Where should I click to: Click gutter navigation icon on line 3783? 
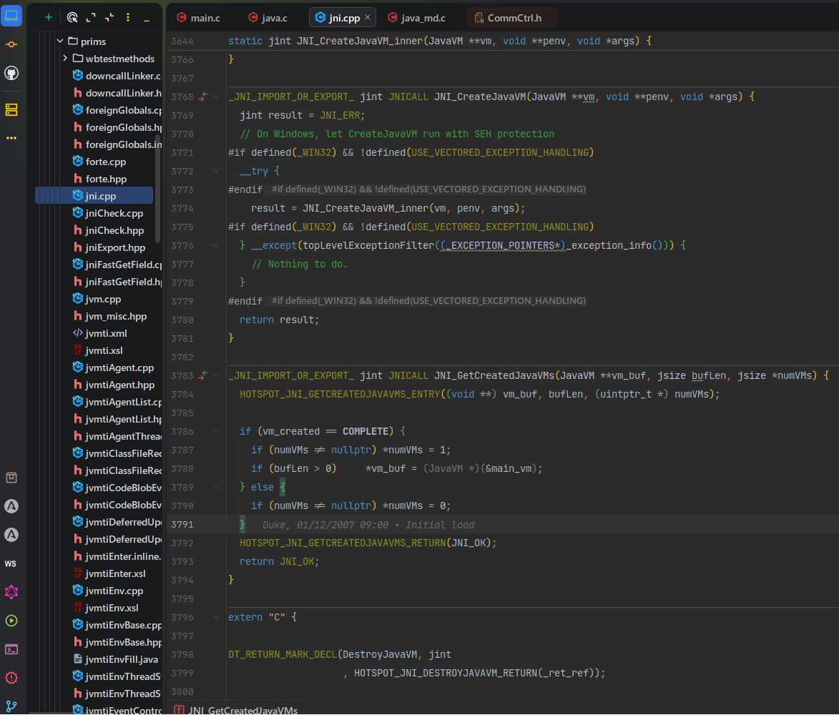pos(203,375)
